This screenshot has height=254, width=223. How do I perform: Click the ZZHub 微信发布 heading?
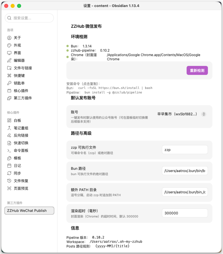tap(86, 26)
